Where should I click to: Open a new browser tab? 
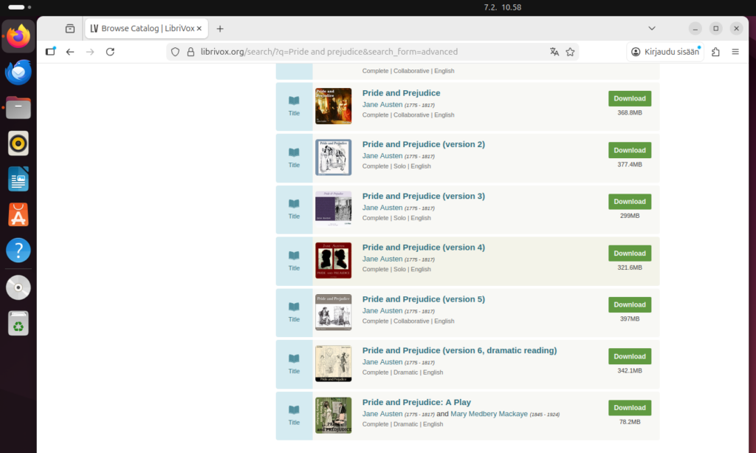click(x=220, y=29)
